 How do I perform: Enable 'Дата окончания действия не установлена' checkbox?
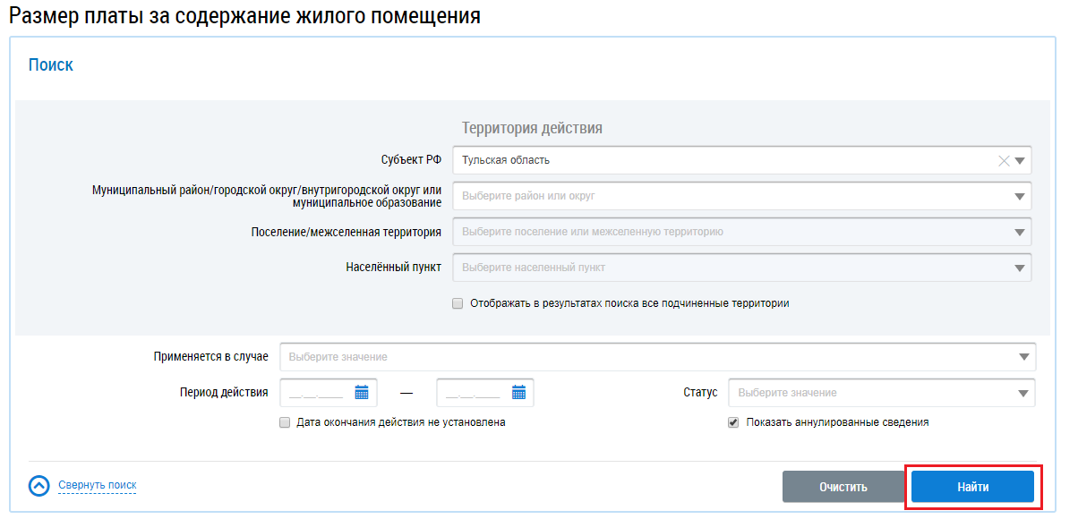285,422
